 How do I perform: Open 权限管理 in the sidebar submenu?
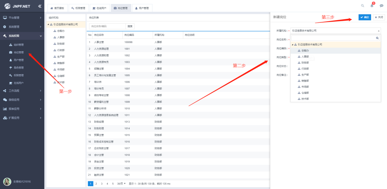(x=19, y=75)
